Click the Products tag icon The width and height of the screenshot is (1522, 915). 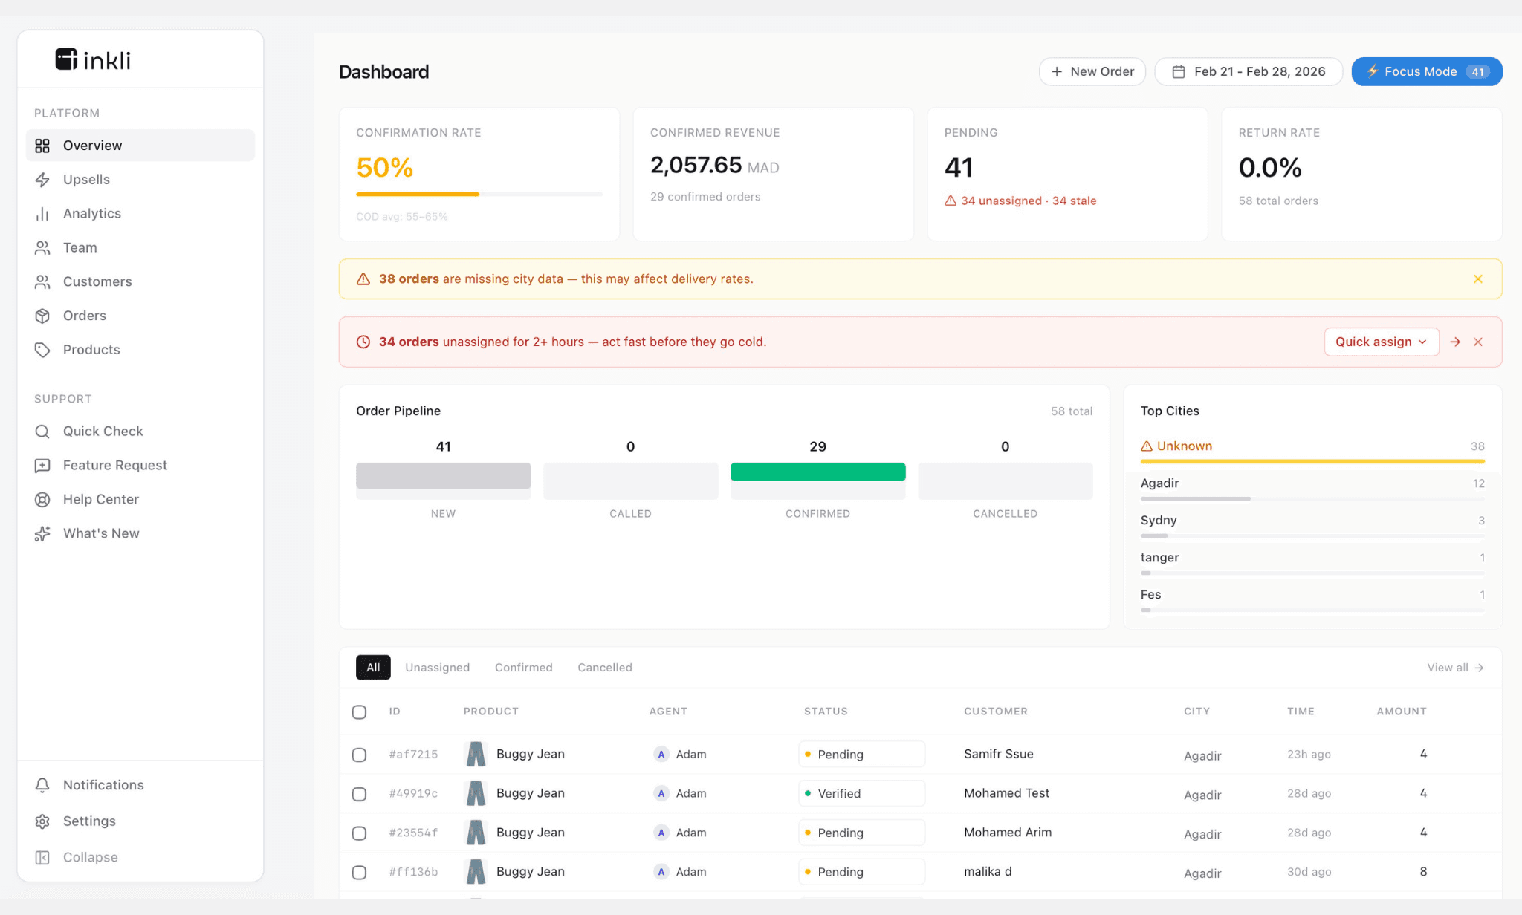(x=42, y=350)
